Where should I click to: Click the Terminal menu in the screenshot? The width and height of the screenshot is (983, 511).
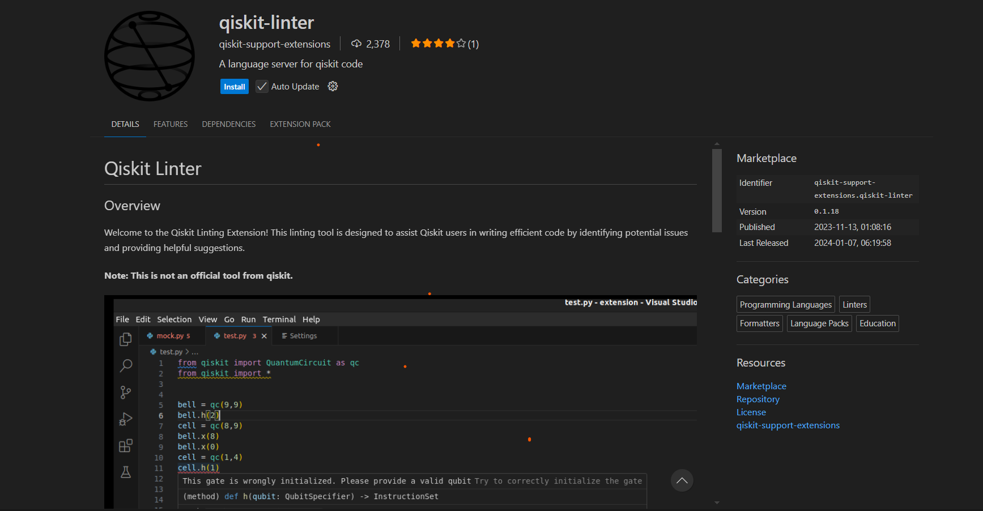pyautogui.click(x=279, y=320)
